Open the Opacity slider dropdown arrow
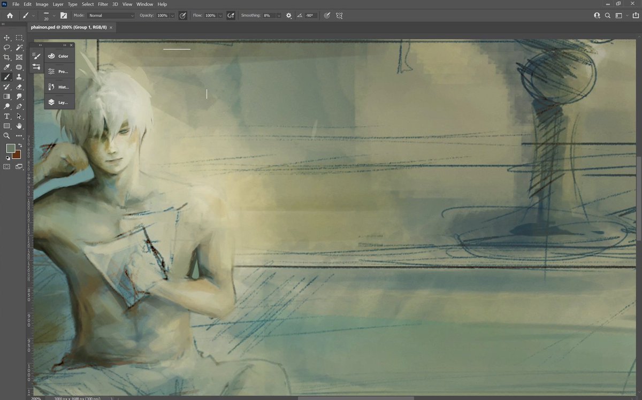The image size is (642, 400). (x=172, y=16)
